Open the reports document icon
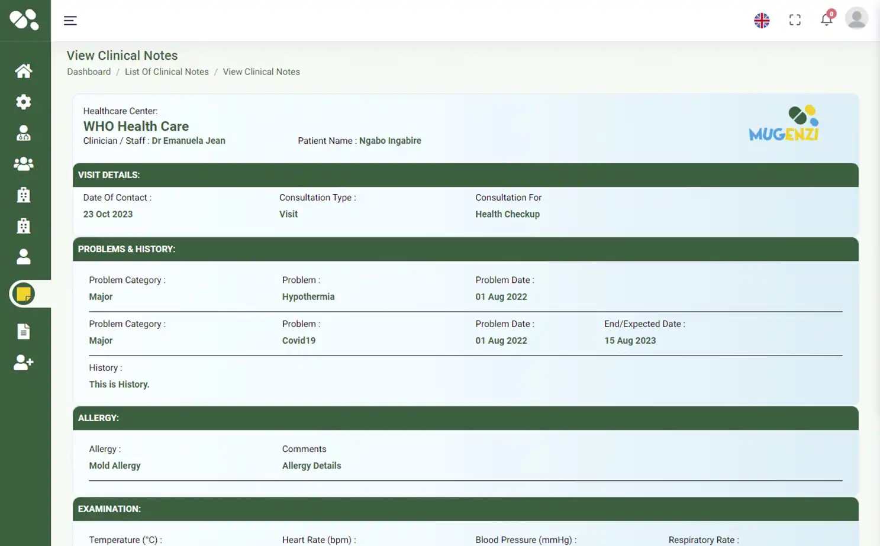880x546 pixels. [24, 331]
